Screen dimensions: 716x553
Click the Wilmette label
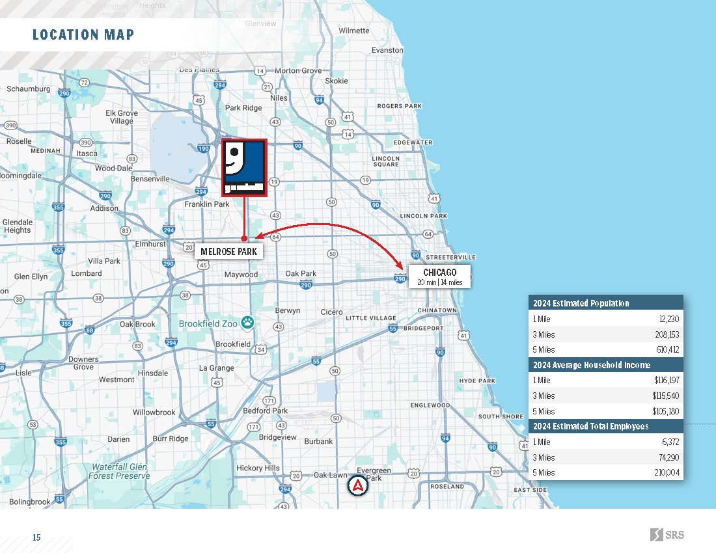[x=354, y=31]
